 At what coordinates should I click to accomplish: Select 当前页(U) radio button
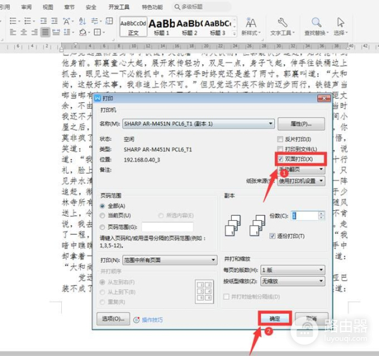pos(102,215)
